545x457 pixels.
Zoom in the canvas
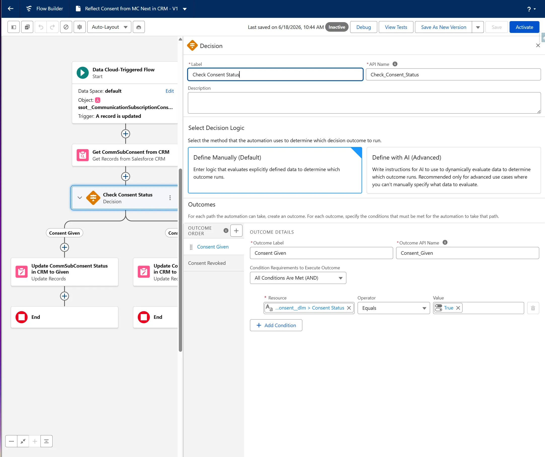tap(35, 441)
